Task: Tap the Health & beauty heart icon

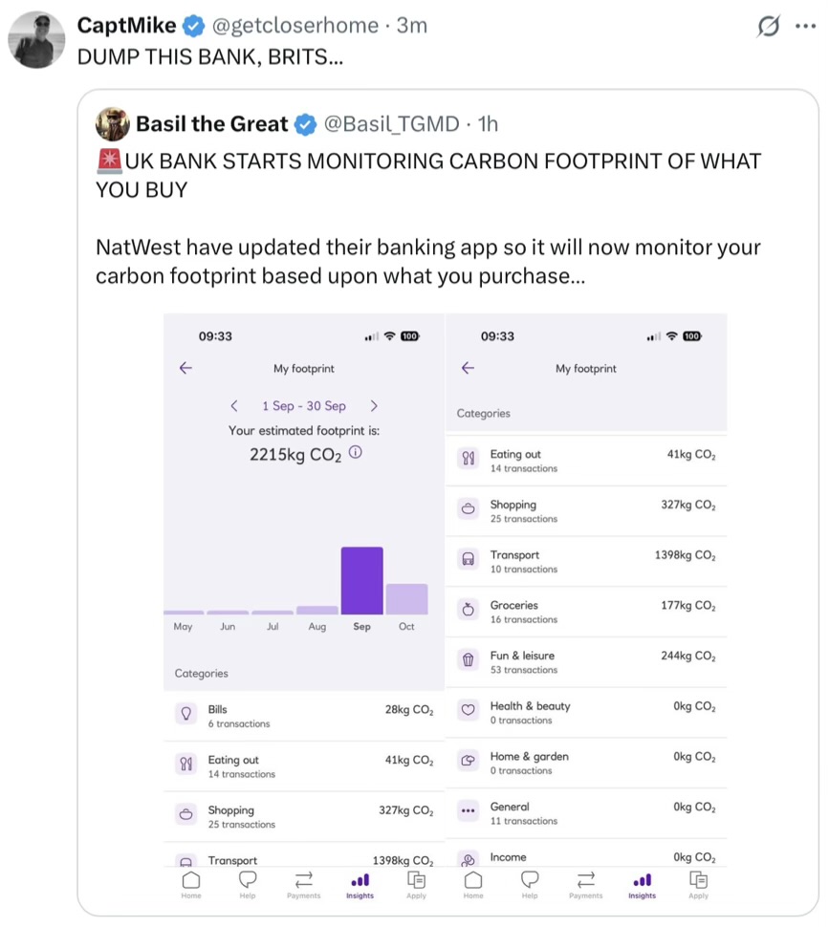Action: pyautogui.click(x=468, y=710)
